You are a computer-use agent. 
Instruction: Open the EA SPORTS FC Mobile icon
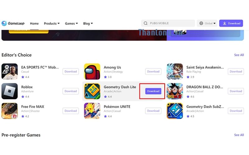[10, 72]
